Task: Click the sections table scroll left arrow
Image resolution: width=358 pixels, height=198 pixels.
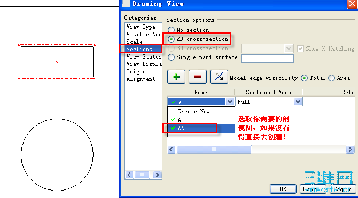Action: pos(172,150)
